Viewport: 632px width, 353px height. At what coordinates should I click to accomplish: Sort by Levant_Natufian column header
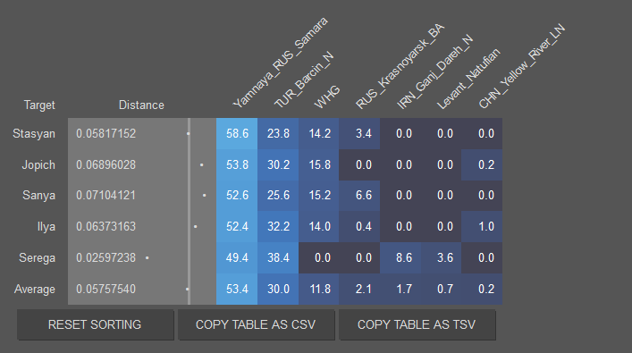(x=468, y=79)
